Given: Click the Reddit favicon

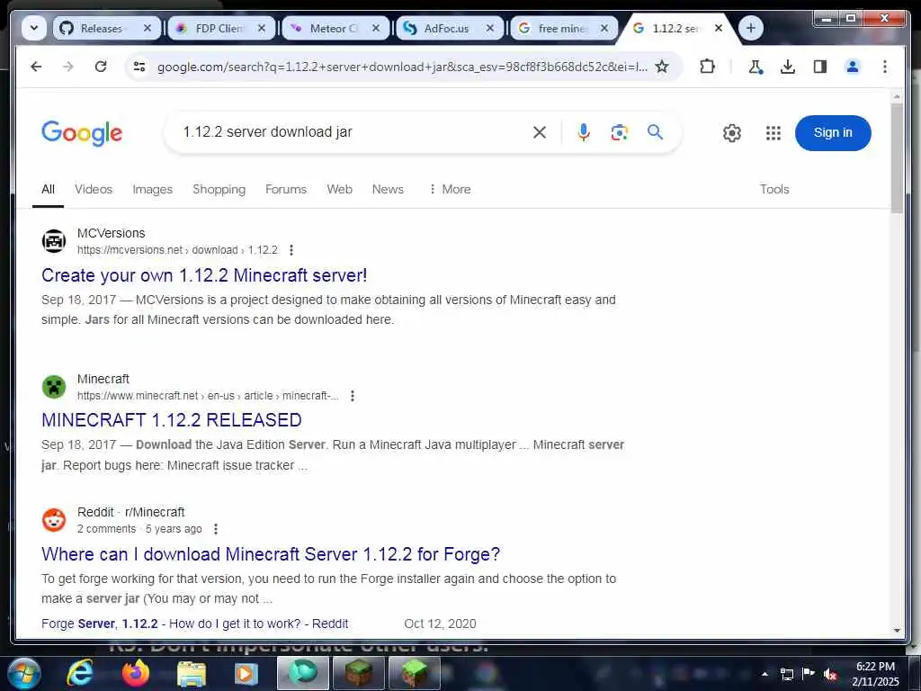Looking at the screenshot, I should click(x=54, y=520).
